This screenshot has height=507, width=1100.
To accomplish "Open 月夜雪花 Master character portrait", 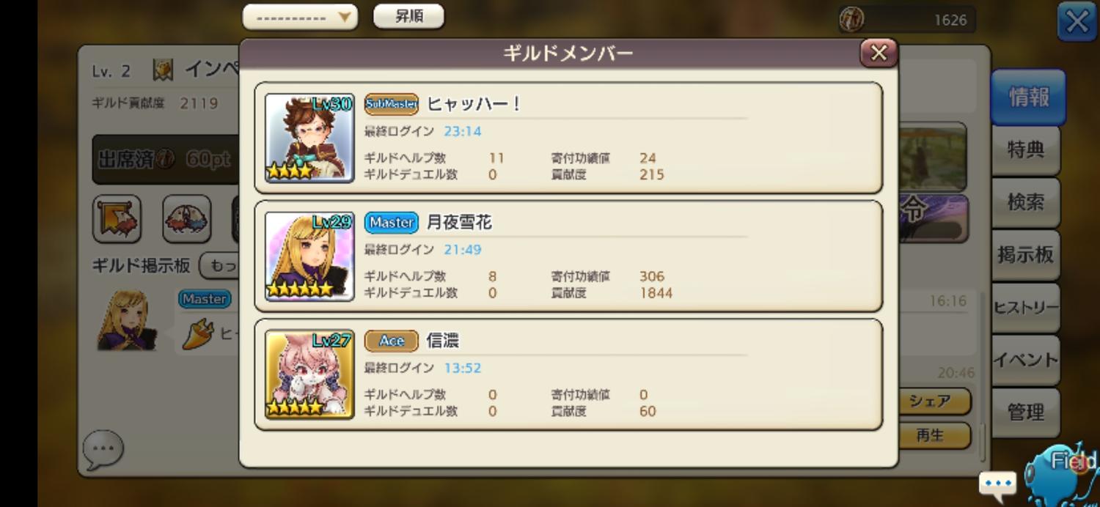I will [x=309, y=256].
